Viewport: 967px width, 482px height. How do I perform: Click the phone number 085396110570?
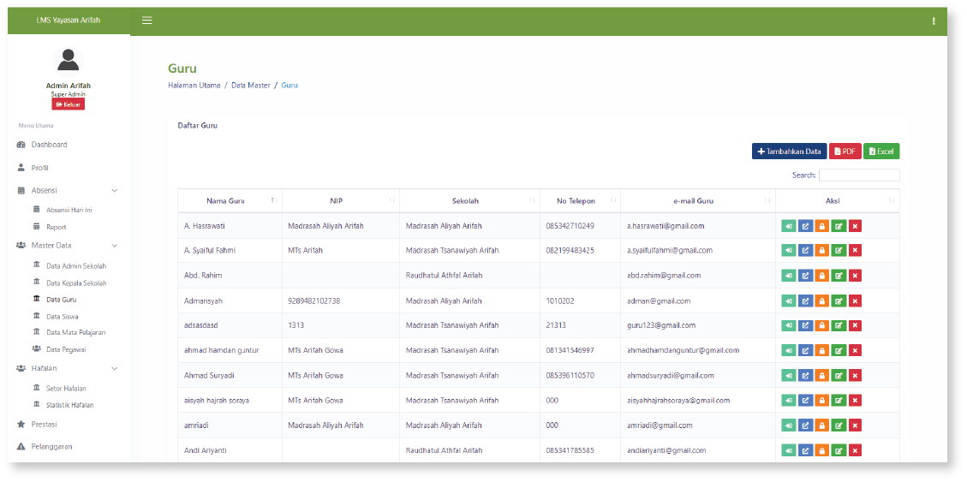[570, 375]
